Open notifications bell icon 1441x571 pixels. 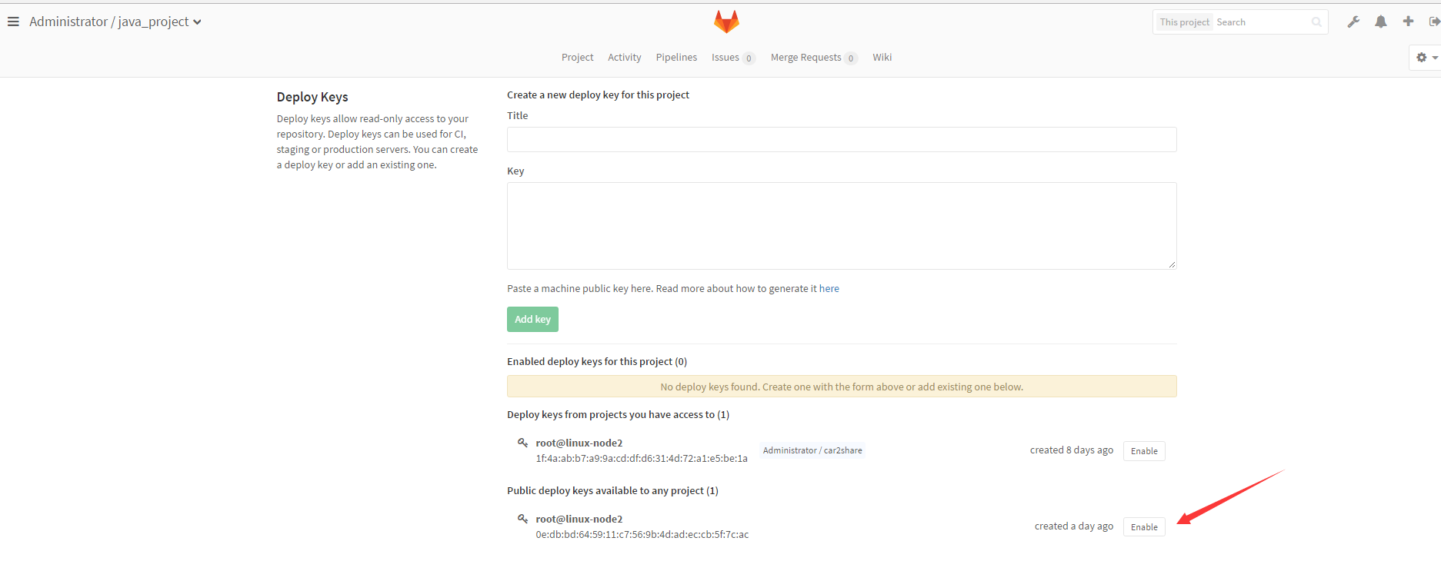coord(1381,22)
